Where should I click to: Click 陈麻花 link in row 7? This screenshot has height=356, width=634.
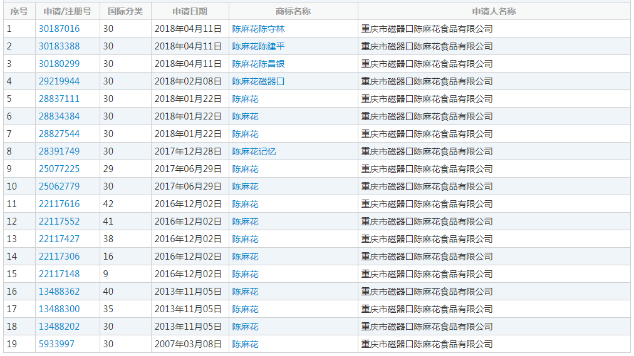[x=245, y=134]
